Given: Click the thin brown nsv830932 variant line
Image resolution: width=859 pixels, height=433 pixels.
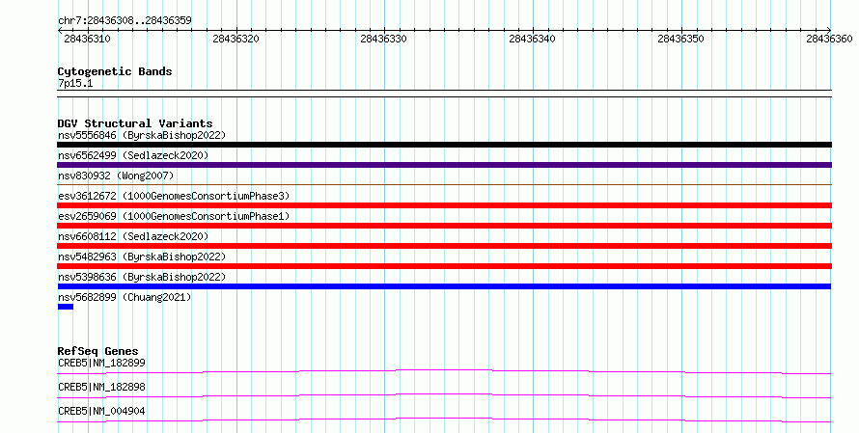Looking at the screenshot, I should (x=444, y=185).
